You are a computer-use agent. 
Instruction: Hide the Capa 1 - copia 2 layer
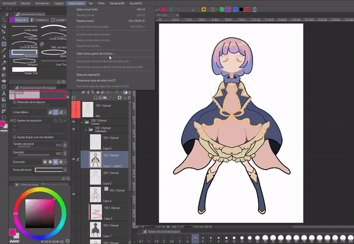click(74, 159)
